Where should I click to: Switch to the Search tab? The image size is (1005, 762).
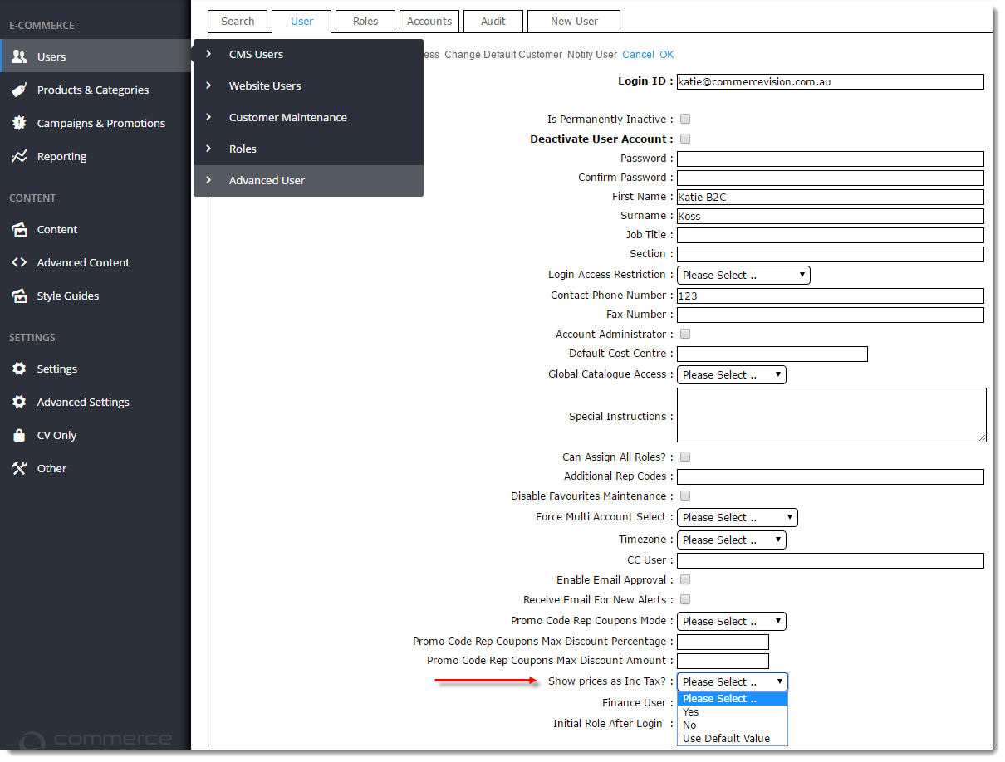click(x=238, y=22)
